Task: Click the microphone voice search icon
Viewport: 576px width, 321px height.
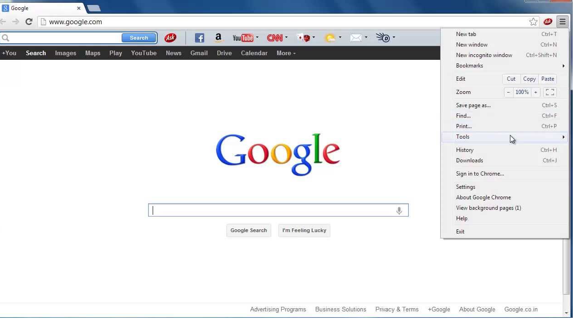Action: [x=399, y=210]
